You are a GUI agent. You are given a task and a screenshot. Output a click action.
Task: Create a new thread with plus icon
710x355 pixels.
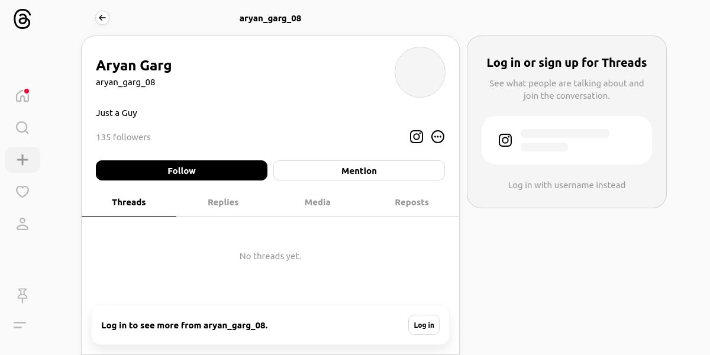(x=22, y=160)
